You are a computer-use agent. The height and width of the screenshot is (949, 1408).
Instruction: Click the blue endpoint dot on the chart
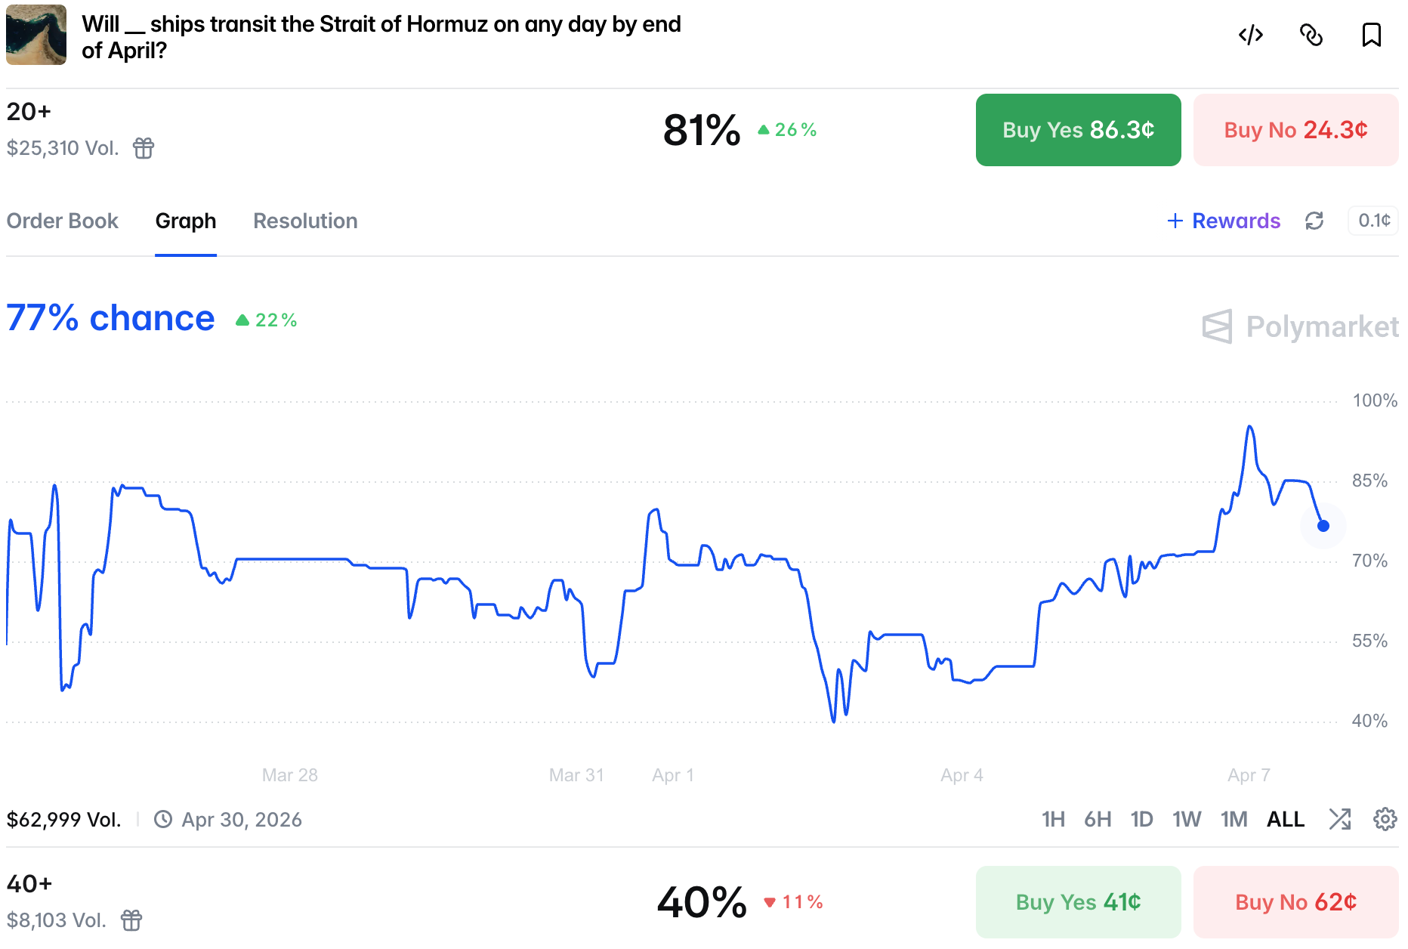(x=1323, y=526)
